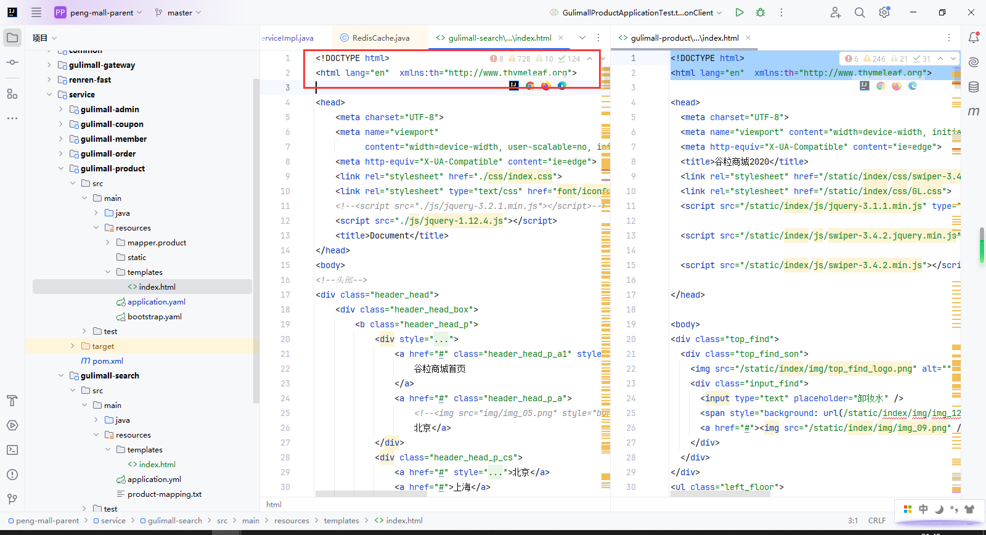
Task: Select product-mapping.txt file
Action: point(164,494)
